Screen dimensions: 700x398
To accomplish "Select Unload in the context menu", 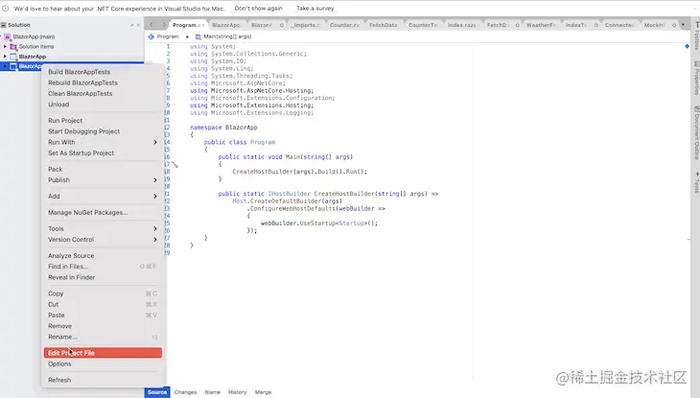I will click(x=103, y=105).
